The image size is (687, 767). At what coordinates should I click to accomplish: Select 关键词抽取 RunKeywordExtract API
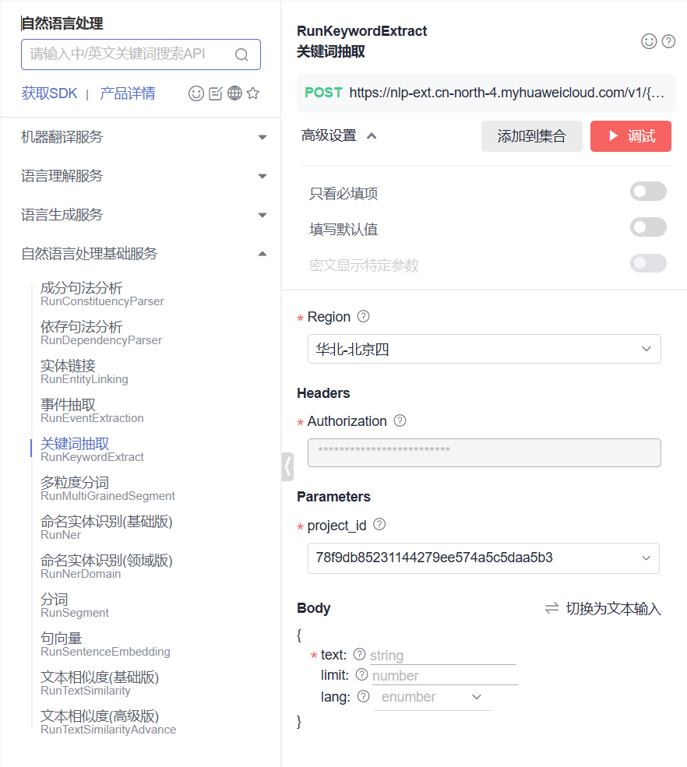coord(92,449)
